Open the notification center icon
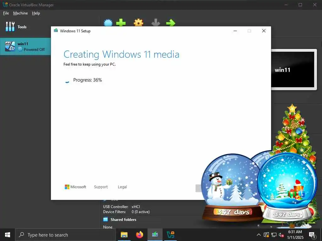 [312, 235]
